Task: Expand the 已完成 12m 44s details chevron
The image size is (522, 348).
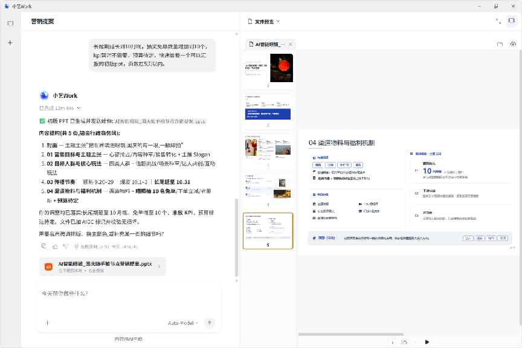Action: (x=79, y=108)
